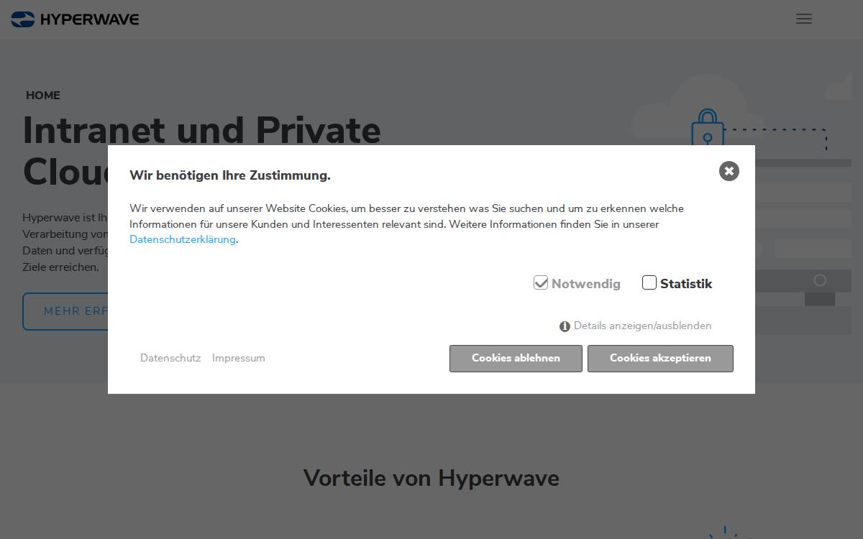The image size is (863, 539).
Task: Open the Impressum link
Action: click(x=239, y=358)
